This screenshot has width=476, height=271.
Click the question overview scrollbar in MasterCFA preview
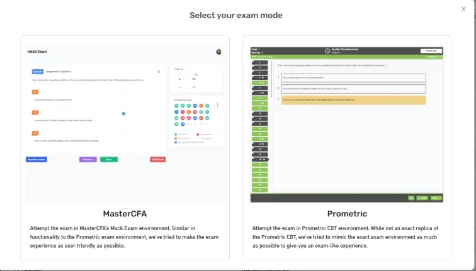point(218,105)
